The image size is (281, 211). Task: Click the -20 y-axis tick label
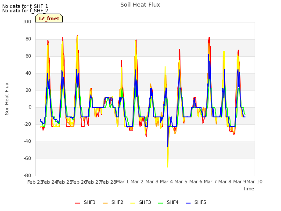pyautogui.click(x=27, y=124)
